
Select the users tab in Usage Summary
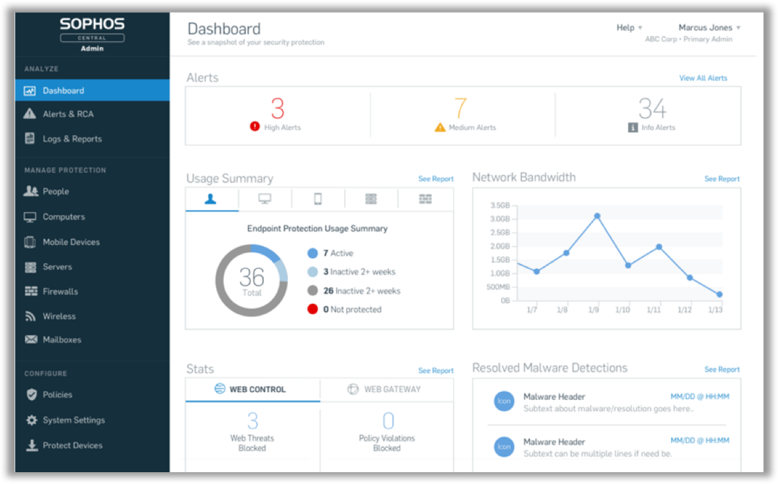[212, 200]
